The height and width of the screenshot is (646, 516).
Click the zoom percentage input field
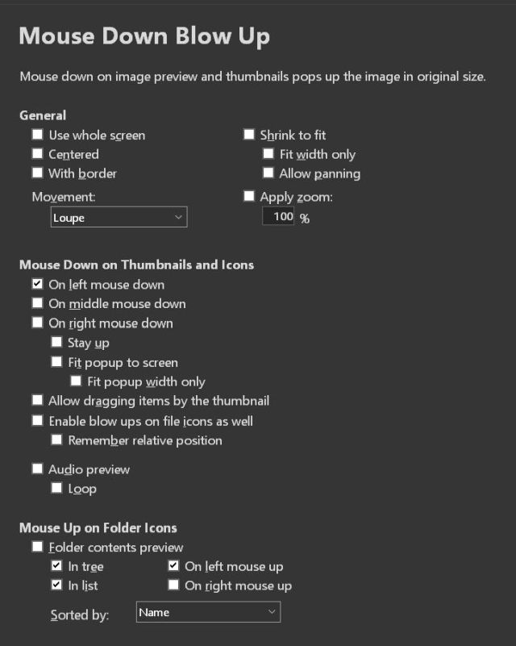point(279,217)
